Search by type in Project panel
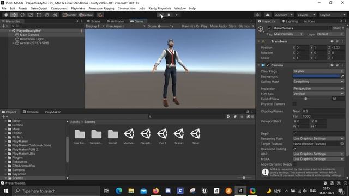Screen dimensions: 349x196 tap(228, 117)
